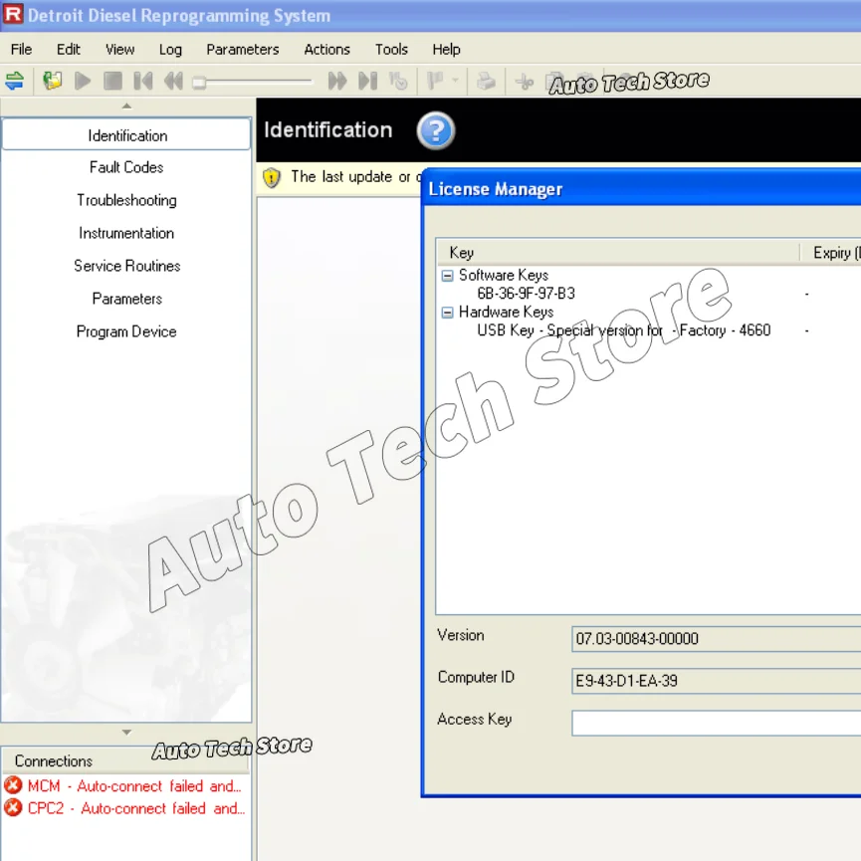Image resolution: width=861 pixels, height=861 pixels.
Task: Click the up arrow above navigation panel
Action: [x=126, y=106]
